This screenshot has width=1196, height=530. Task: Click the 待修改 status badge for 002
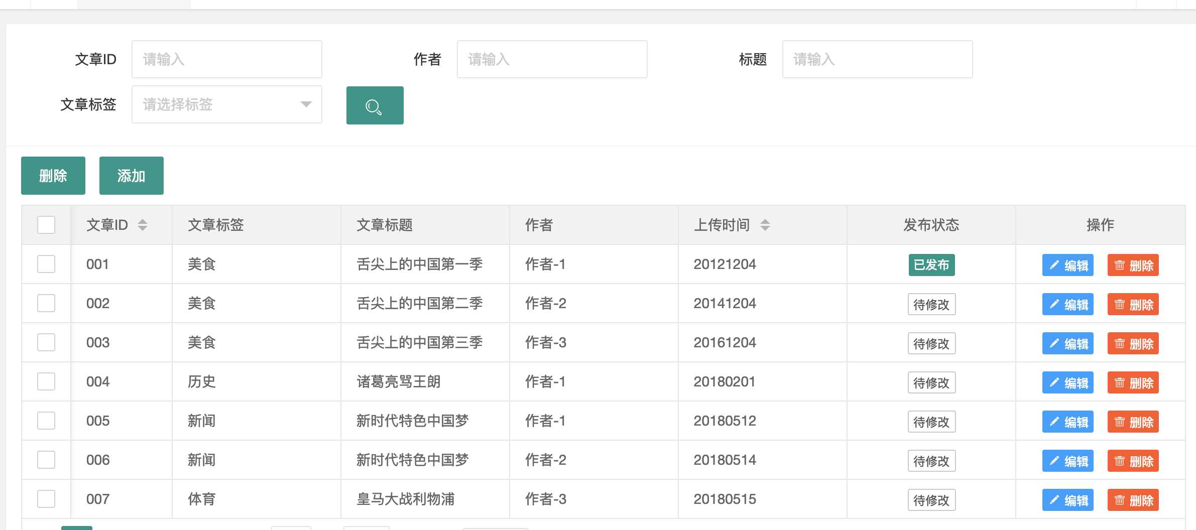tap(931, 304)
